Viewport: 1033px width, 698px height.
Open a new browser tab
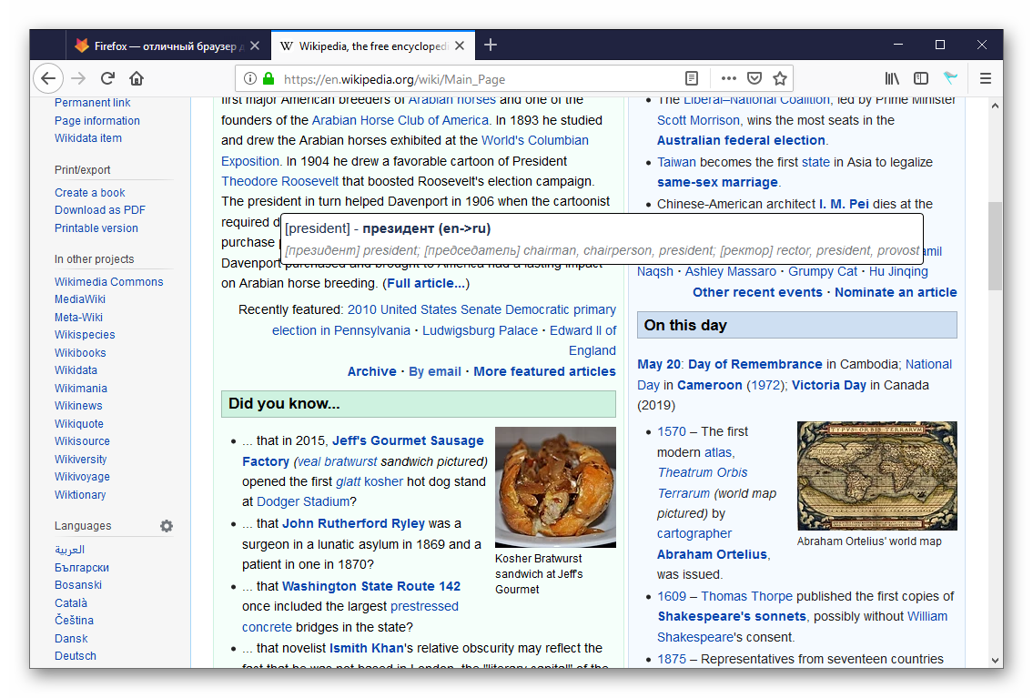click(491, 45)
